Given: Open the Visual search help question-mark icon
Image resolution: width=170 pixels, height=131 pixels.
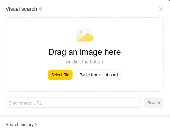Looking at the screenshot, I should click(41, 9).
